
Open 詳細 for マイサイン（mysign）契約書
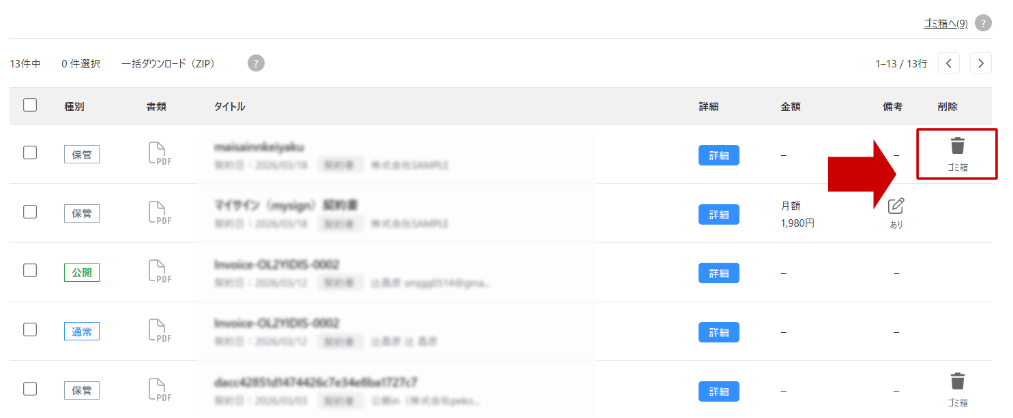(x=718, y=214)
